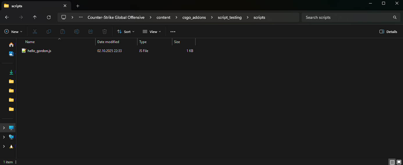Viewport: 403px width, 165px height.
Task: Open the Sort dropdown menu
Action: [126, 31]
